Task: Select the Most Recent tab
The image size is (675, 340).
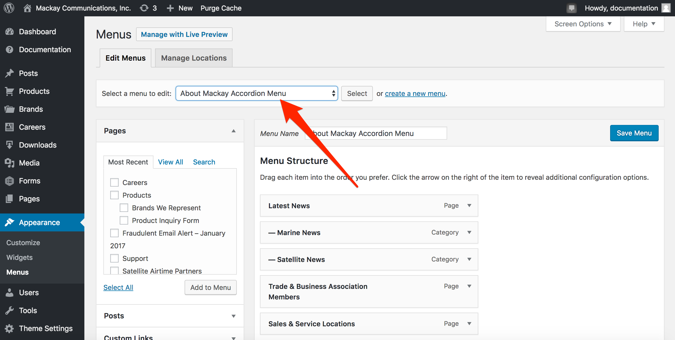Action: (x=128, y=162)
